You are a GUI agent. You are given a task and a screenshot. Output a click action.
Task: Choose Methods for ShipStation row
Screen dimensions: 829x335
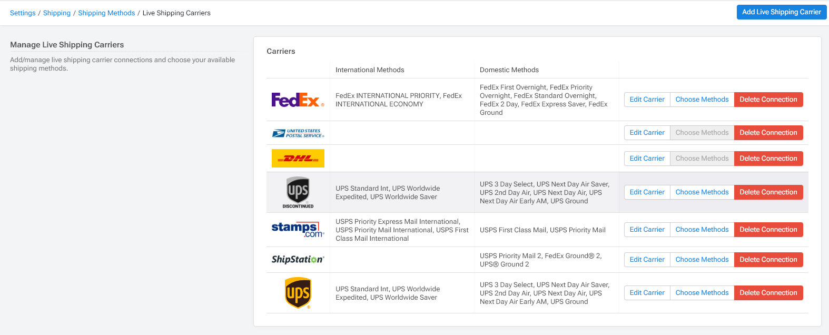tap(702, 260)
